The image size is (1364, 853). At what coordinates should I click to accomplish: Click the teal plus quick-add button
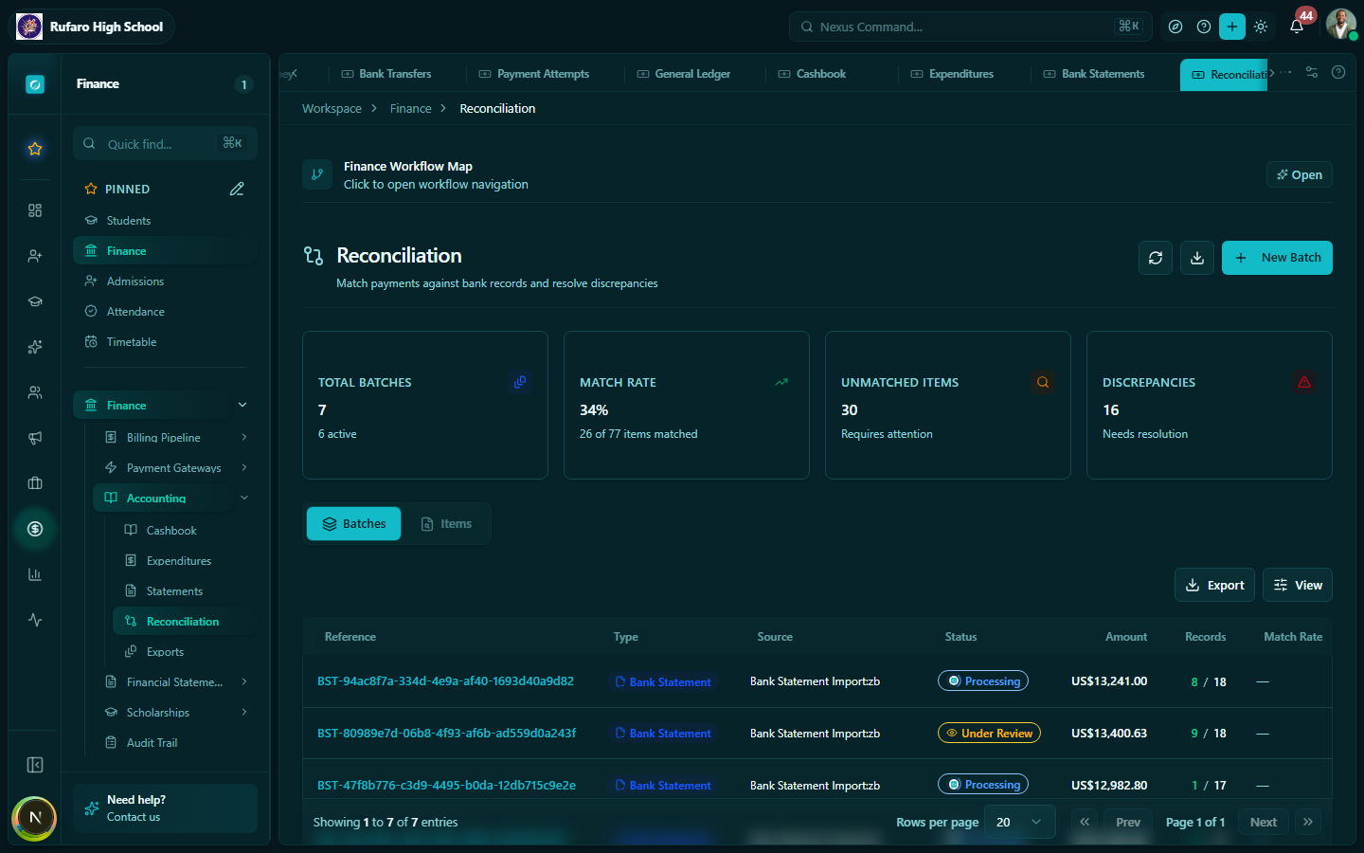1232,27
